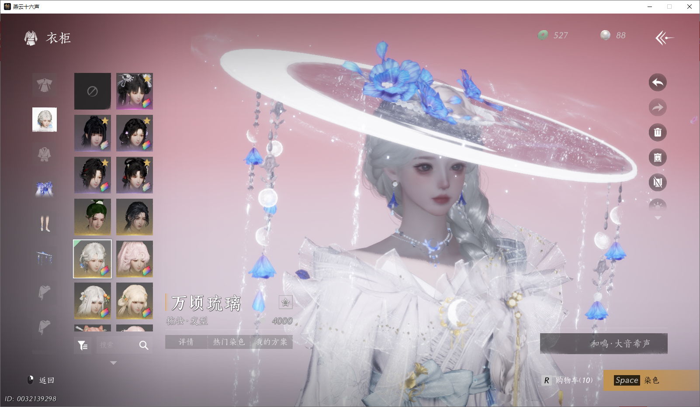The width and height of the screenshot is (700, 407).
Task: Select the empty/none hairstyle slot
Action: click(92, 91)
